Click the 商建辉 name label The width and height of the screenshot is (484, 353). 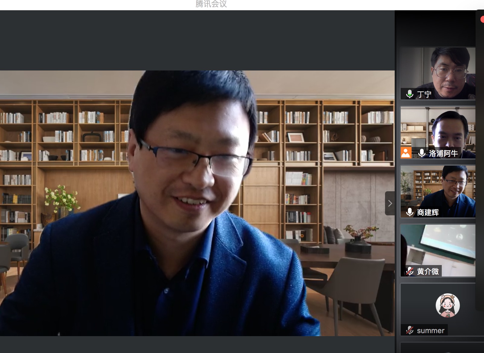click(x=428, y=212)
